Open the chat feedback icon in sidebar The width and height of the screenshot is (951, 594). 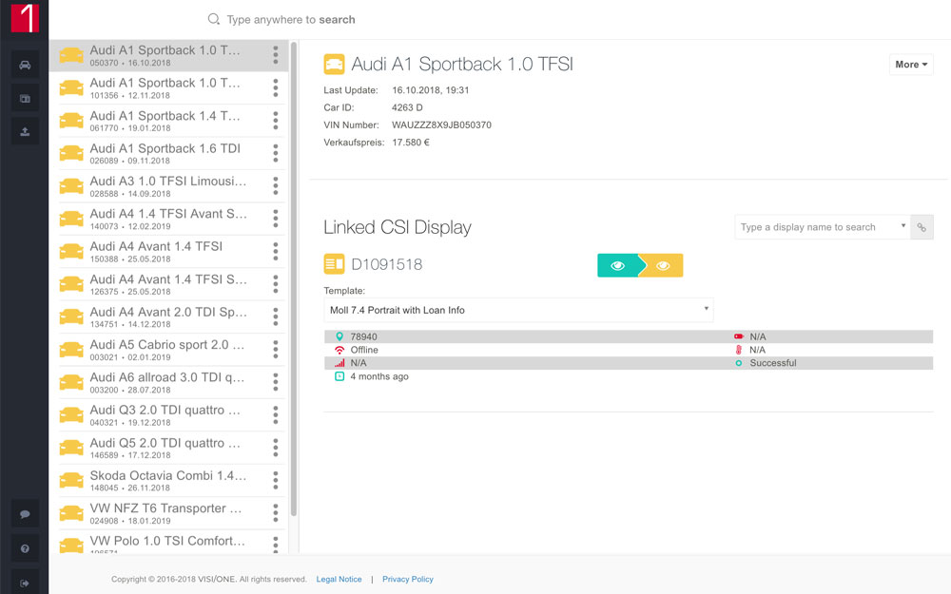click(x=25, y=514)
